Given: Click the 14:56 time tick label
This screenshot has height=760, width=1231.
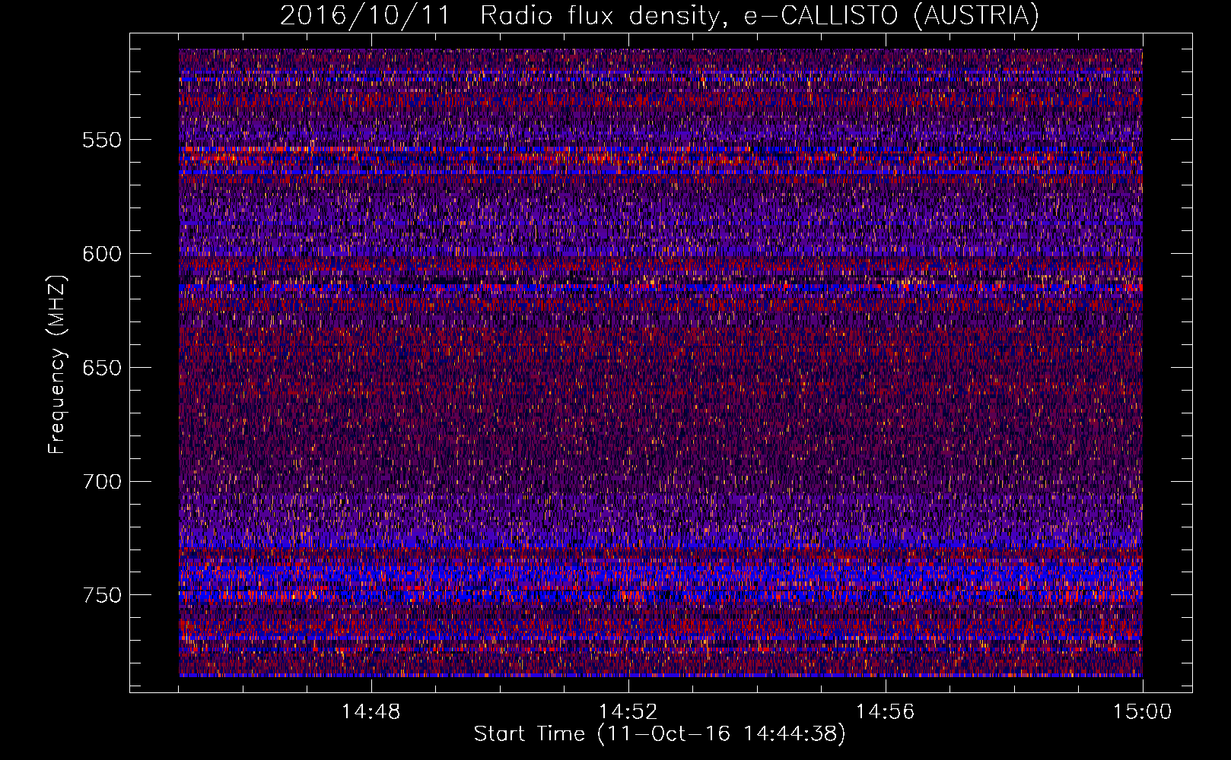Looking at the screenshot, I should click(x=886, y=712).
